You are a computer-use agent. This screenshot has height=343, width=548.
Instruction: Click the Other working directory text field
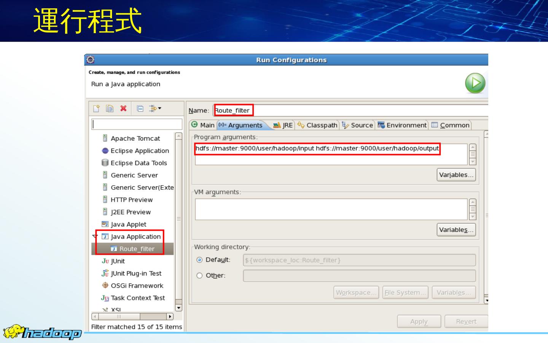coord(359,276)
